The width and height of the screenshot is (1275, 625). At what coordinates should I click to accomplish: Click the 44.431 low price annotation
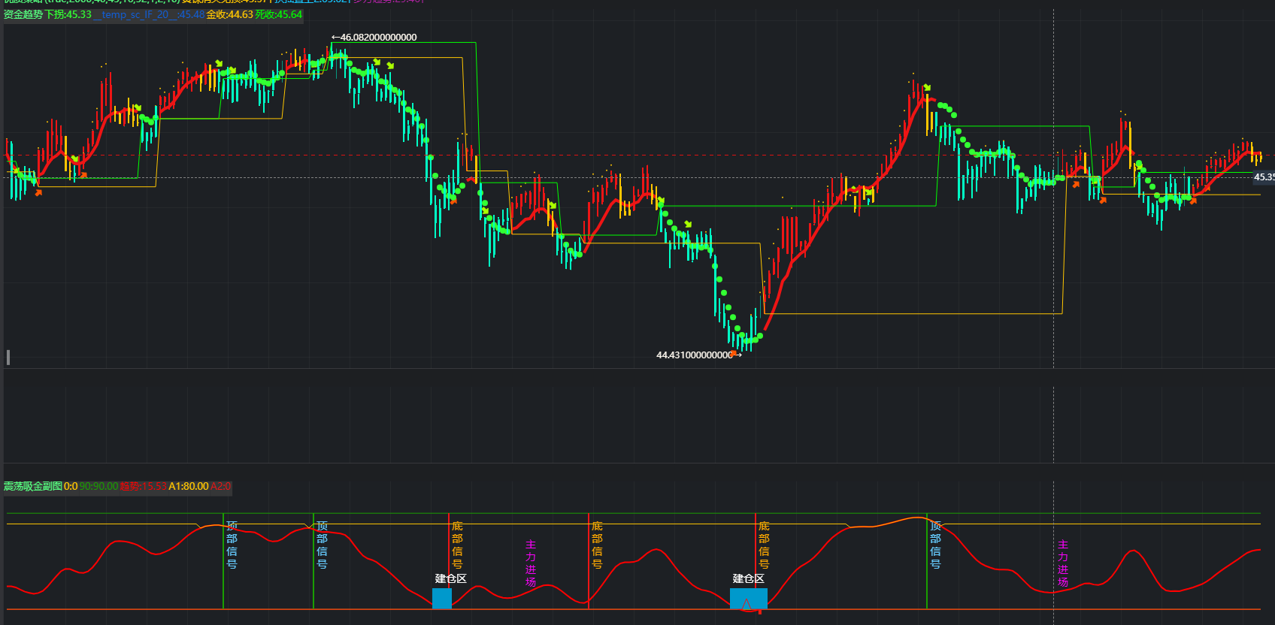pyautogui.click(x=699, y=355)
